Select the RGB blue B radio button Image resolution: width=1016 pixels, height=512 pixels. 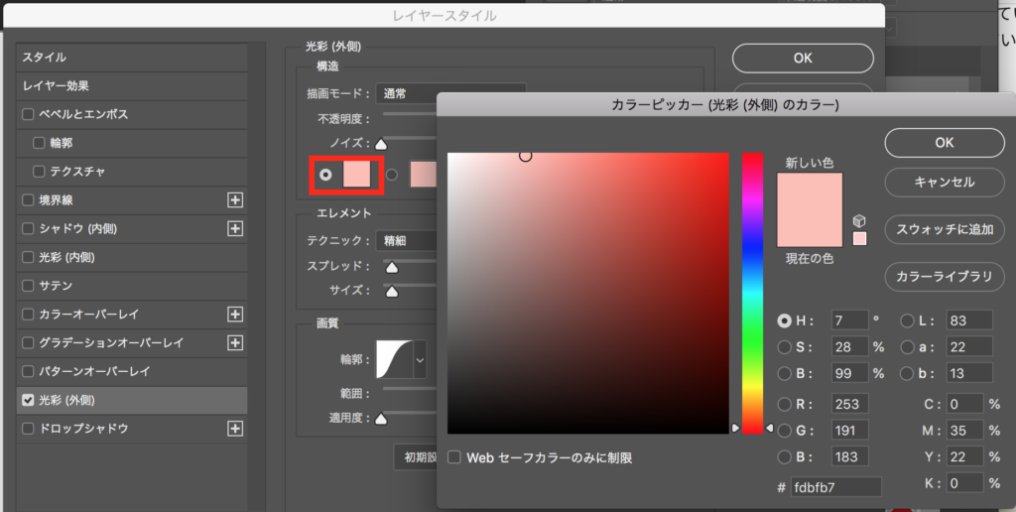(785, 456)
